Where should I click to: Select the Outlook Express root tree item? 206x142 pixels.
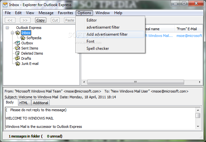click(29, 28)
